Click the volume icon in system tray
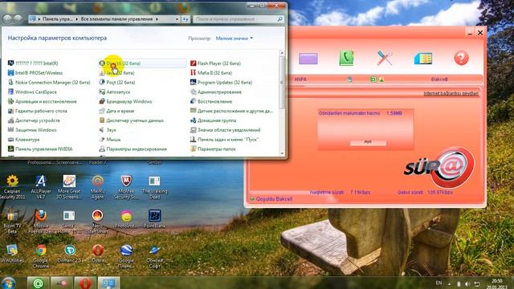Screen dimensions: 514x289 point(467,284)
